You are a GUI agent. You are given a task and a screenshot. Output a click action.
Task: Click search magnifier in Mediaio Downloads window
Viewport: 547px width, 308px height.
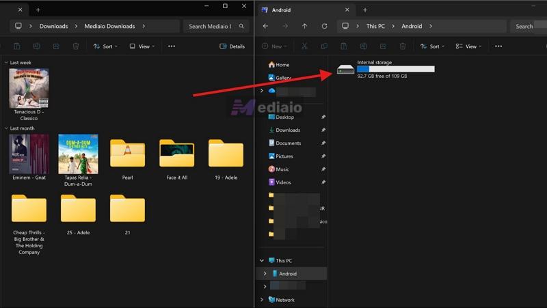pyautogui.click(x=241, y=26)
